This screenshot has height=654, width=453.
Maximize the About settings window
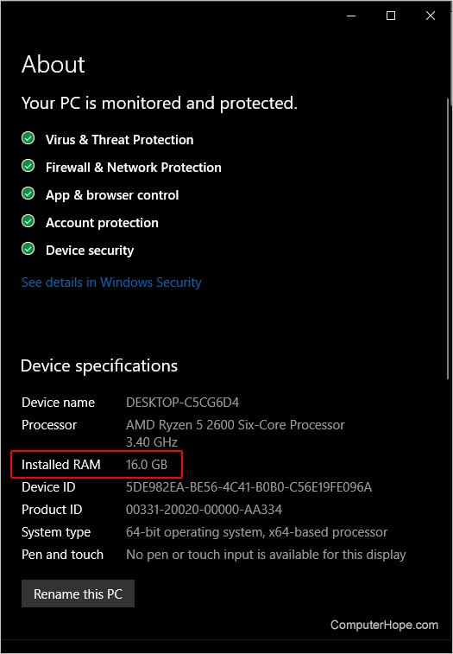[391, 16]
